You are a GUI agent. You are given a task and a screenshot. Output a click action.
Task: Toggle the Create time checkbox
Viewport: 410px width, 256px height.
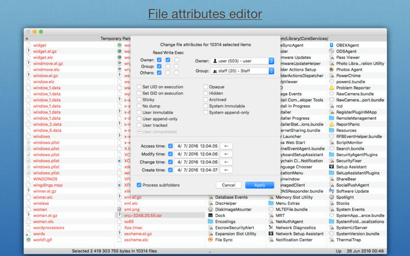(171, 170)
